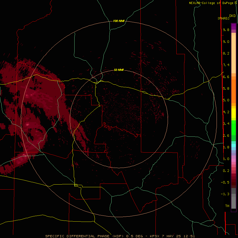Click the 5.8 value on the scale
Image resolution: width=238 pixels, height=238 pixels.
(x=226, y=88)
